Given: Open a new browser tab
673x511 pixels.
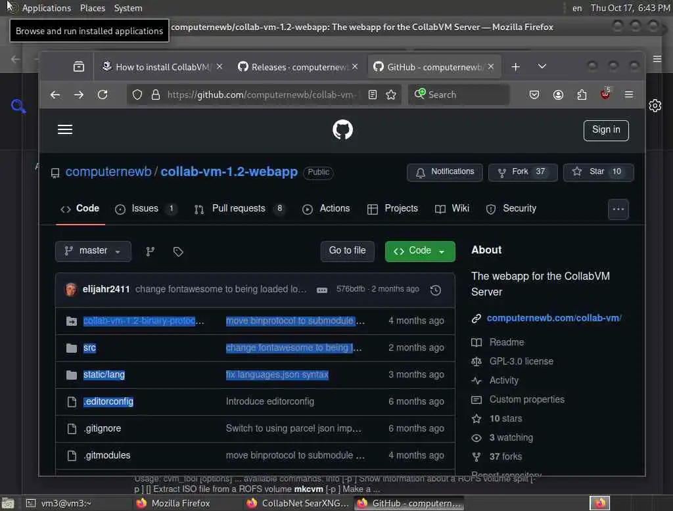Looking at the screenshot, I should click(515, 67).
